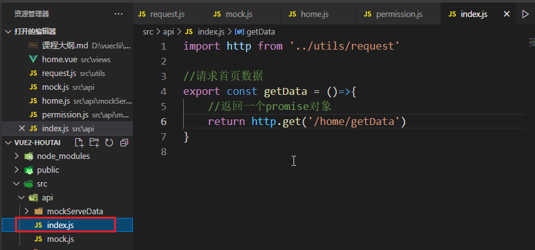Viewport: 535px width, 250px height.
Task: Click the New Folder icon in VUE2-HOUTAI header
Action: [x=94, y=143]
